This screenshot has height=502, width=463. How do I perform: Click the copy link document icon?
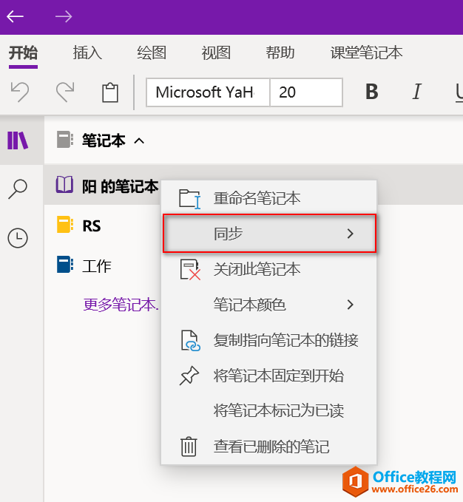click(191, 341)
